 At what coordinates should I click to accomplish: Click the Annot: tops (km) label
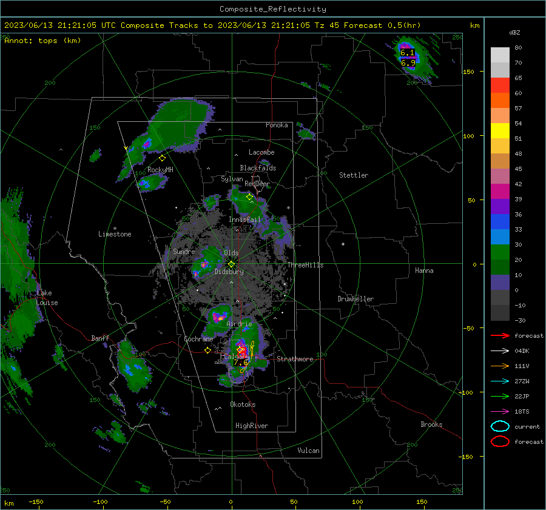pos(42,41)
